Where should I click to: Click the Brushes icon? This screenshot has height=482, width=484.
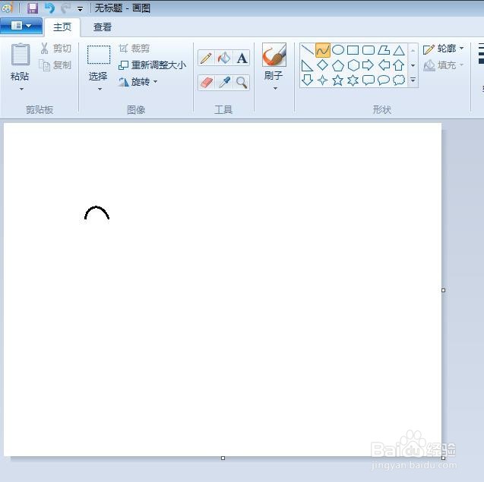[274, 55]
